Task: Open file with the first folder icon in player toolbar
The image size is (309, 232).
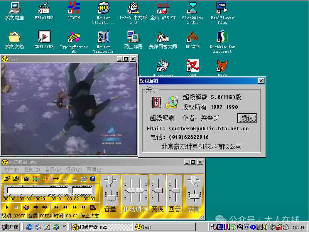Action: 7,179
